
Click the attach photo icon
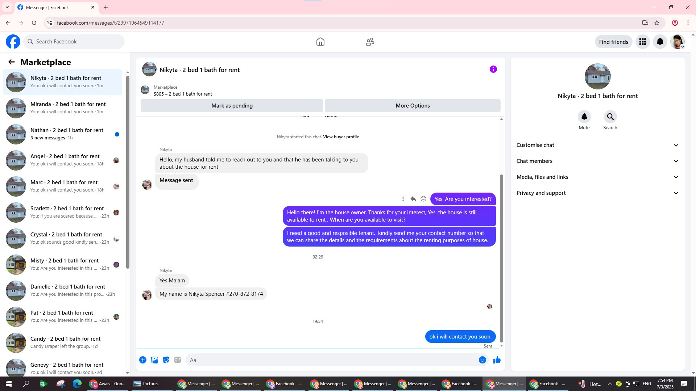pyautogui.click(x=154, y=360)
